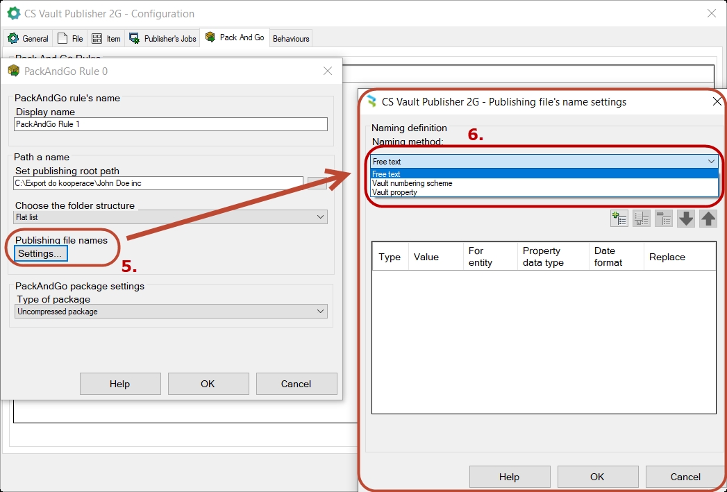Image resolution: width=727 pixels, height=492 pixels.
Task: Select the Behaviours tab
Action: (x=291, y=39)
